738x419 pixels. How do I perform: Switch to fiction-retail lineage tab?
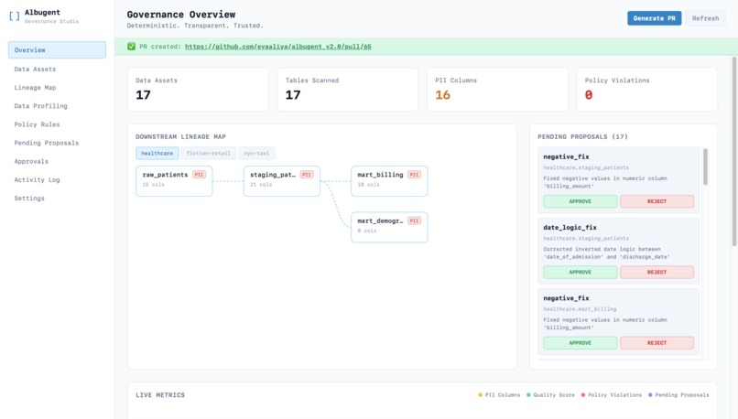pyautogui.click(x=209, y=154)
